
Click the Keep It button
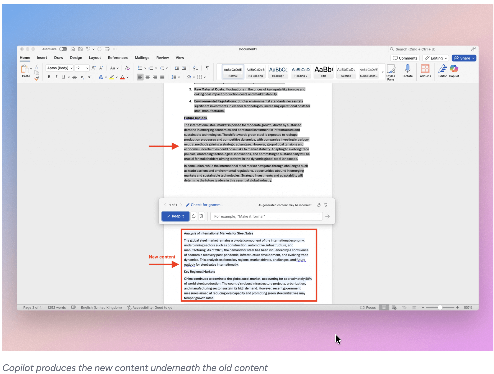pos(175,216)
